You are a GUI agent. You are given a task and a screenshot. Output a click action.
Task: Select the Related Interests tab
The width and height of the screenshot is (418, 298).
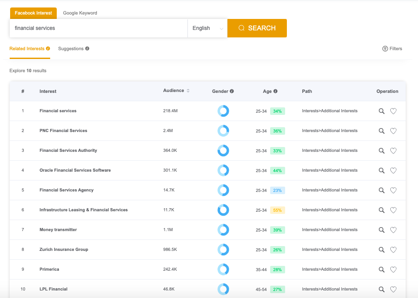[27, 48]
